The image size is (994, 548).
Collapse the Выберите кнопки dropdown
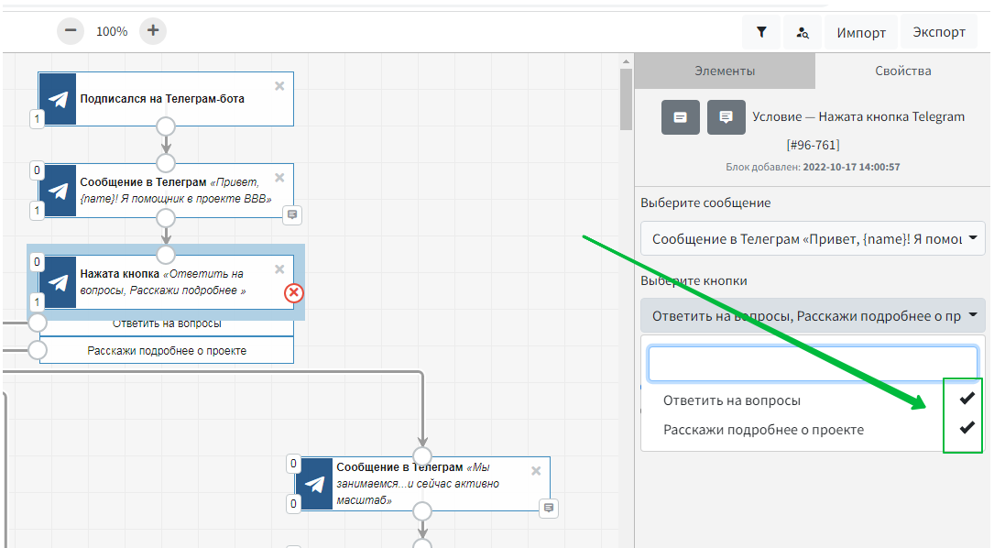click(x=813, y=315)
